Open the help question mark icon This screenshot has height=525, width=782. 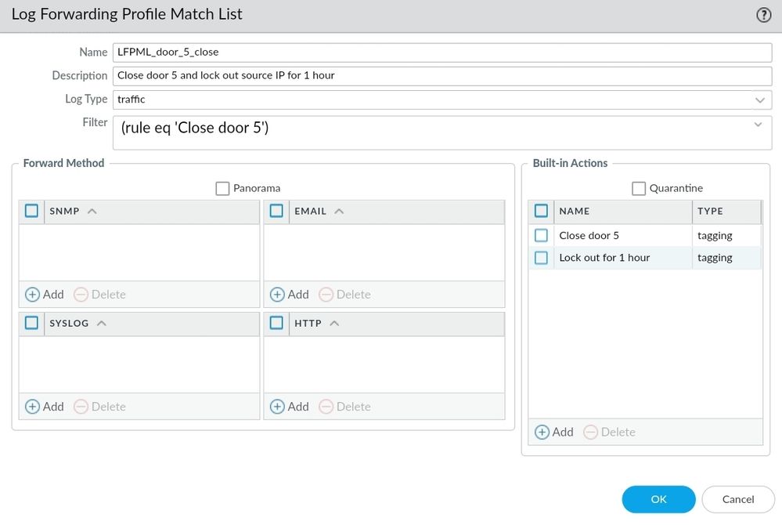click(x=764, y=15)
